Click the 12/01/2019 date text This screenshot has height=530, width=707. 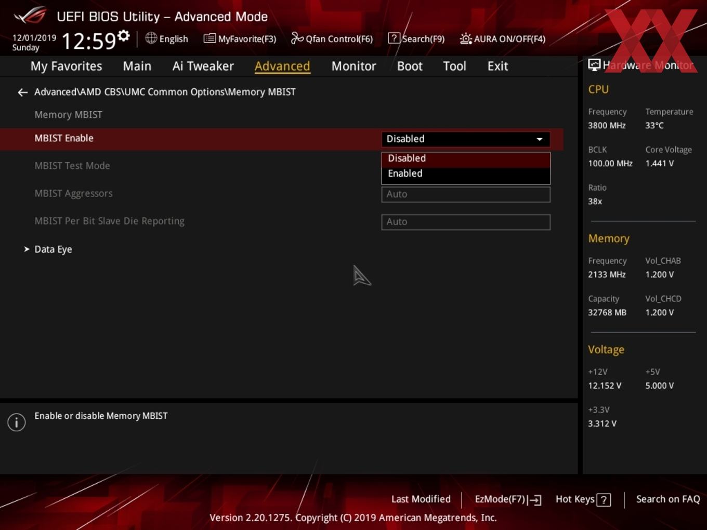tap(34, 38)
